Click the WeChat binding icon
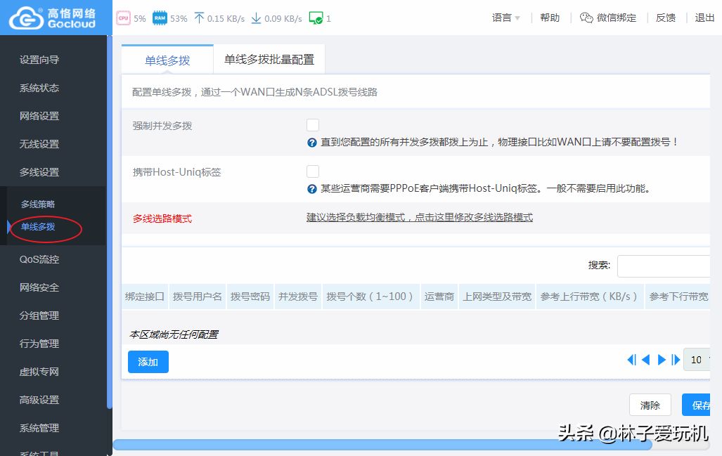 [586, 18]
